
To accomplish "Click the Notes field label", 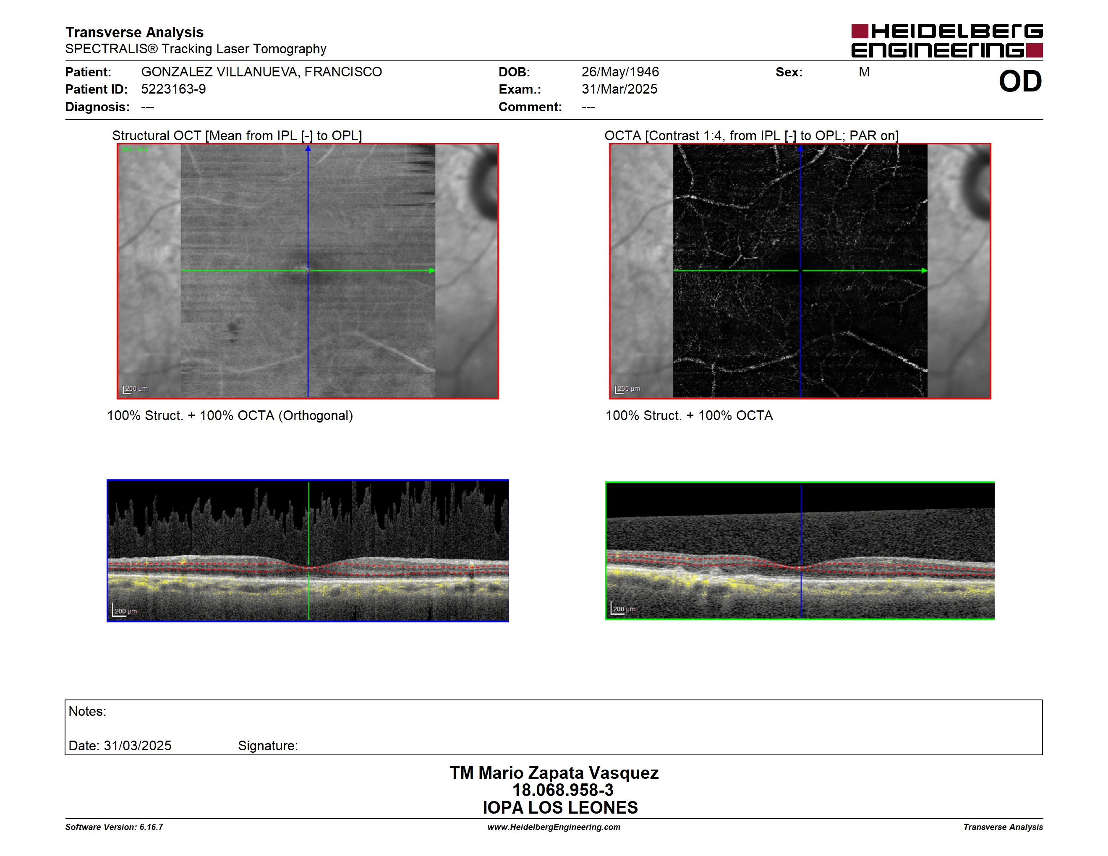I will tap(87, 712).
